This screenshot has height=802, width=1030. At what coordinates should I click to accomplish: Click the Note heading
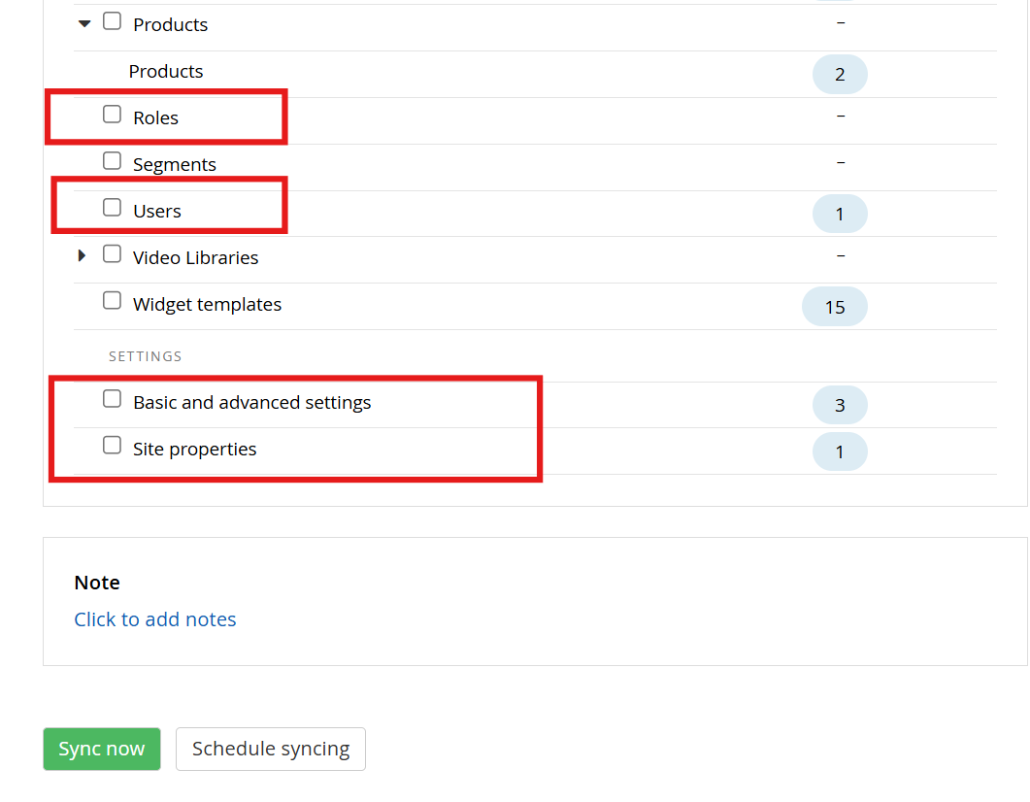coord(97,583)
